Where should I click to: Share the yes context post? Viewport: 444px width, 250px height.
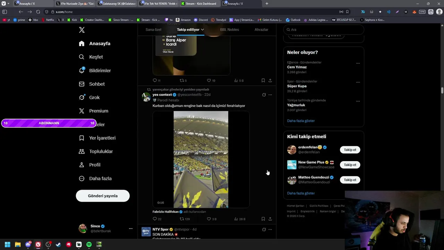270,219
